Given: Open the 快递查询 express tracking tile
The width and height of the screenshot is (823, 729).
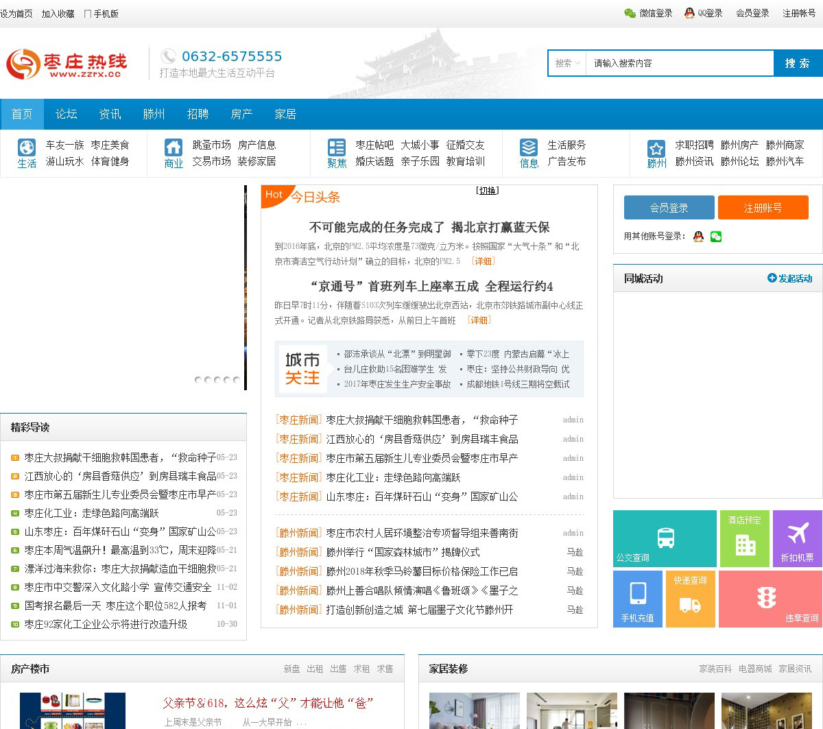Looking at the screenshot, I should pyautogui.click(x=690, y=599).
